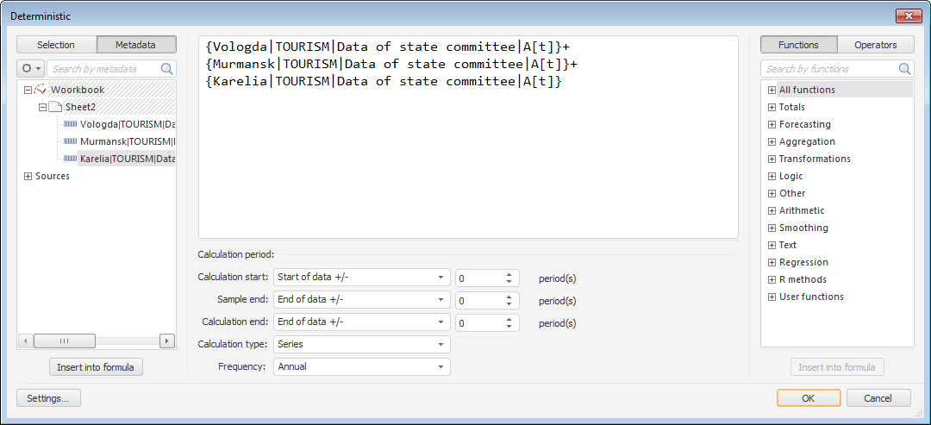
Task: Expand the All functions category
Action: point(772,91)
